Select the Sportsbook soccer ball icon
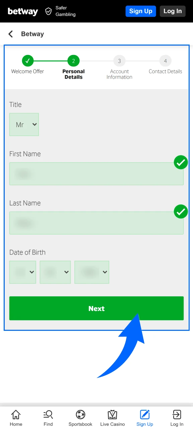 (x=80, y=415)
